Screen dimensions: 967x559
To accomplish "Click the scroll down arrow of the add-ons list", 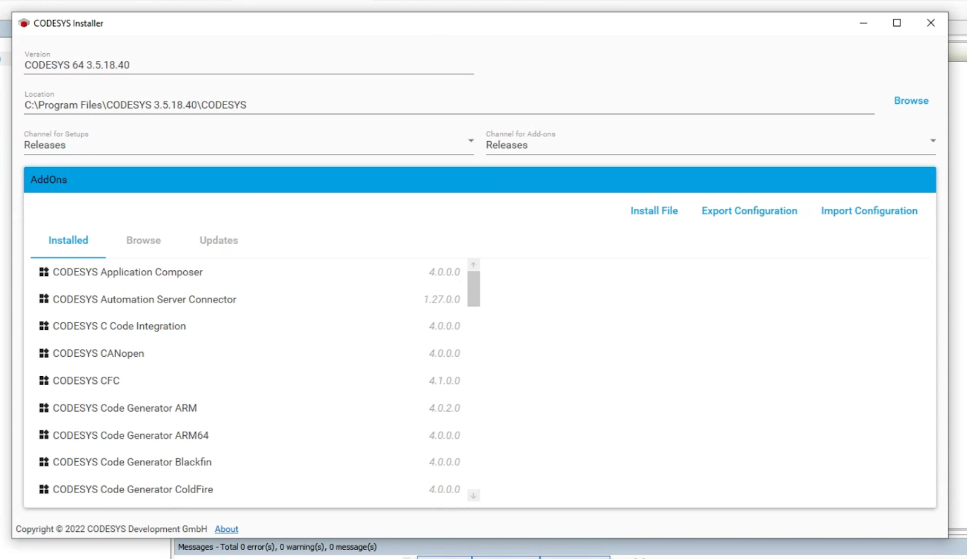I will [474, 496].
